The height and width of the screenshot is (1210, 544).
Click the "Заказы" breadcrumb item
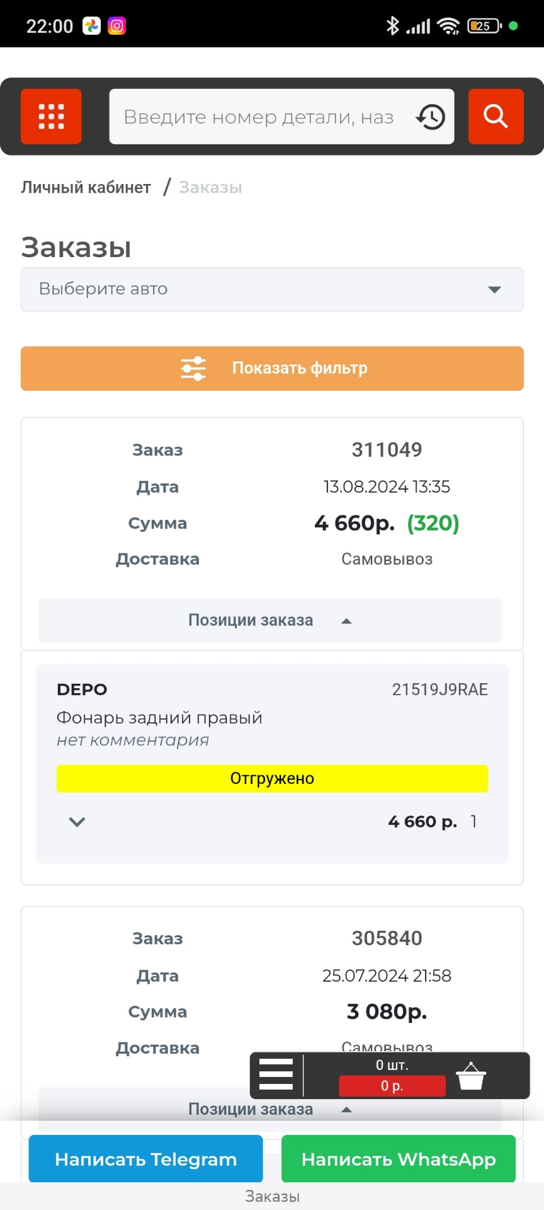[210, 188]
